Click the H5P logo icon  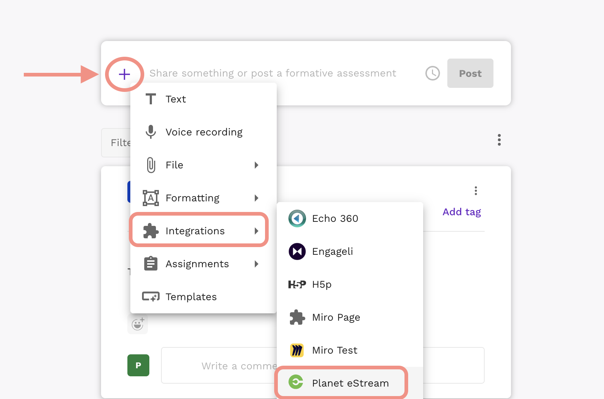pos(297,284)
